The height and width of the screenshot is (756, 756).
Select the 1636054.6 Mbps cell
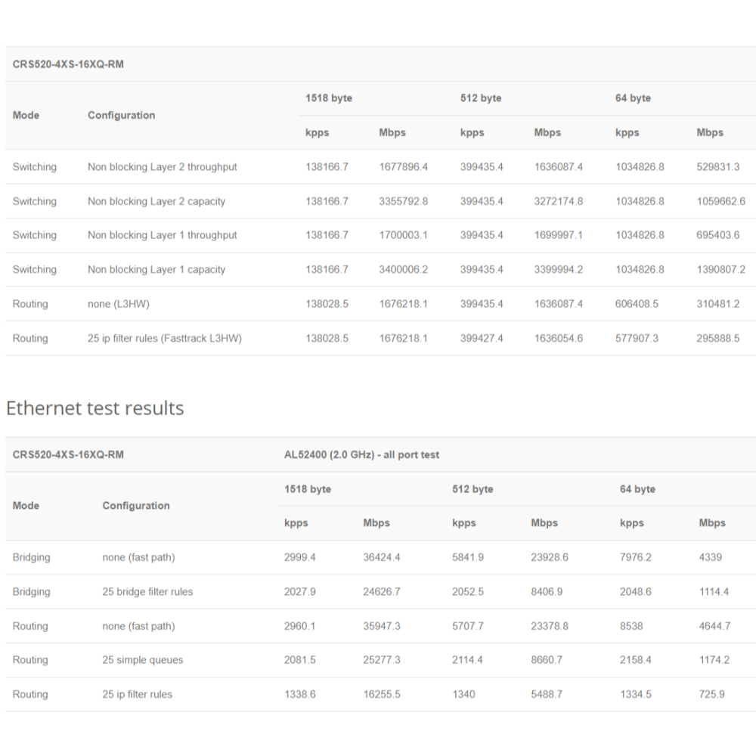[x=559, y=339]
